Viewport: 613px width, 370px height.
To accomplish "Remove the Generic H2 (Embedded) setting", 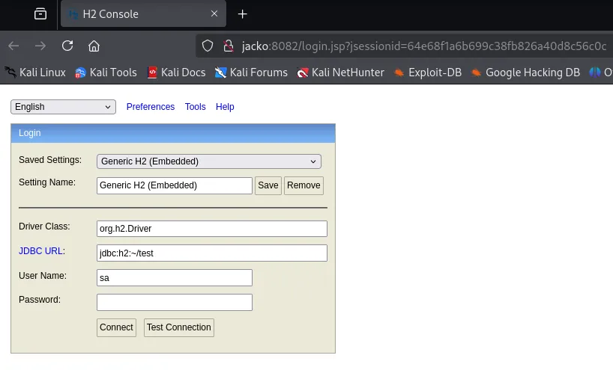I will 304,185.
